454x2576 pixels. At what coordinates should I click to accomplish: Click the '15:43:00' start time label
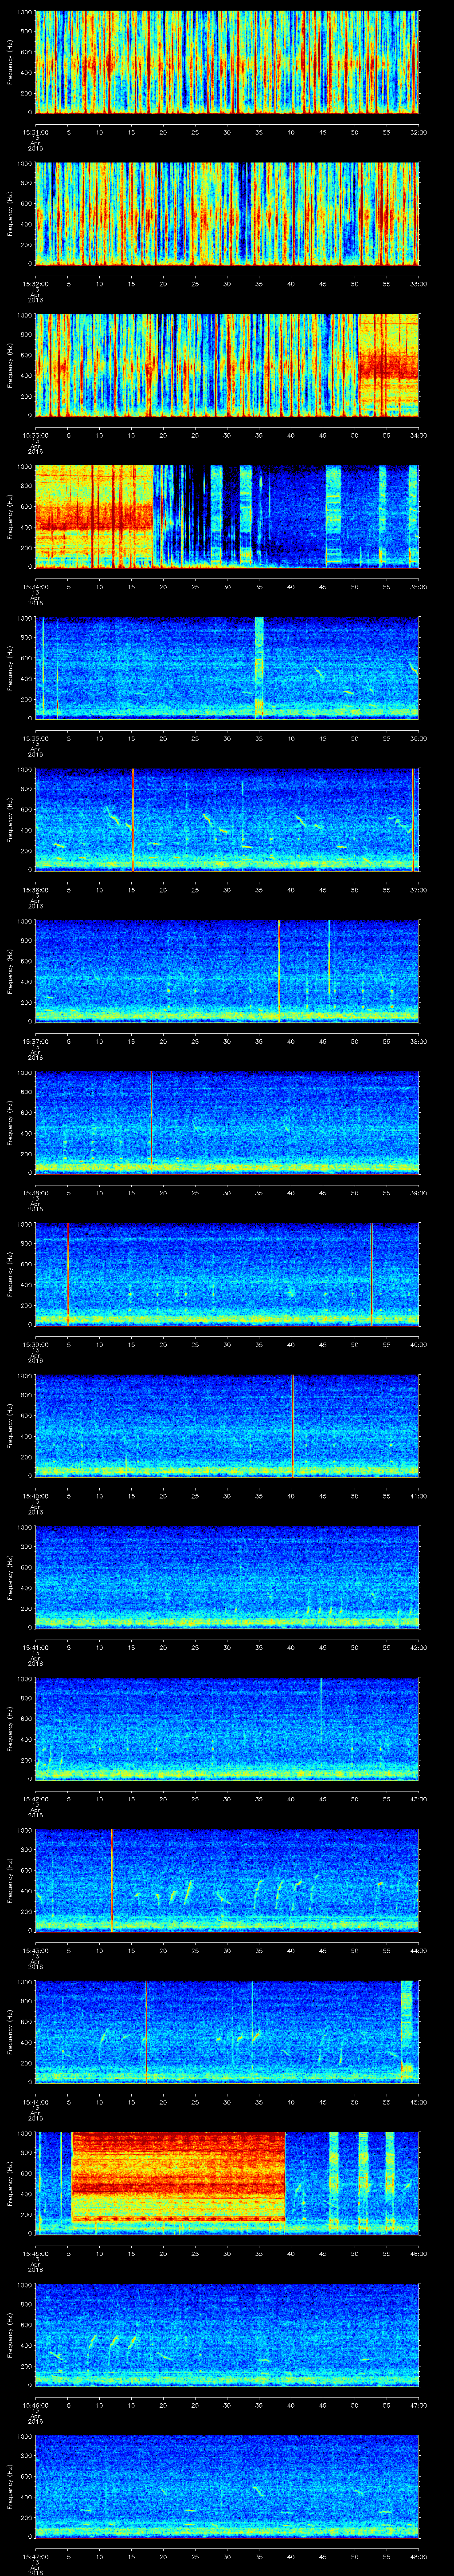click(x=35, y=1950)
